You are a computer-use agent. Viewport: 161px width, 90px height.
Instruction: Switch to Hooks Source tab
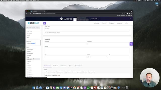coord(63,66)
